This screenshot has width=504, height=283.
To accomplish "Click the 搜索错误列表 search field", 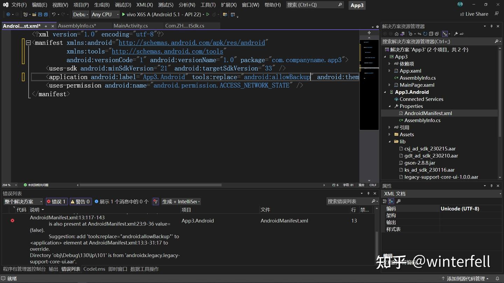I will click(353, 202).
